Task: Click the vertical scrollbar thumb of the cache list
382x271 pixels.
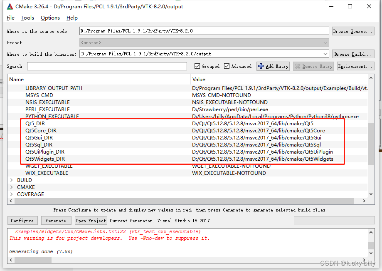Action: pos(371,144)
